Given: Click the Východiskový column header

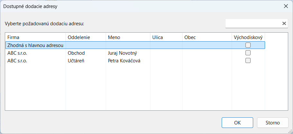Looking at the screenshot, I should pyautogui.click(x=248, y=37).
